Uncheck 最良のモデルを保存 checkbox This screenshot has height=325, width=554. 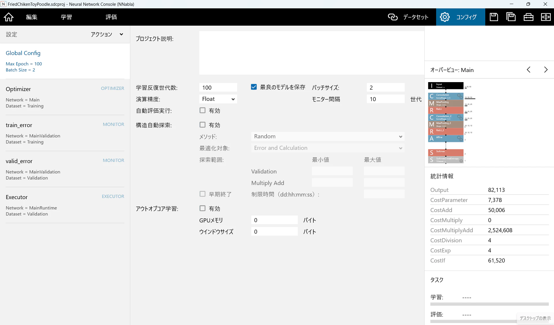point(254,87)
